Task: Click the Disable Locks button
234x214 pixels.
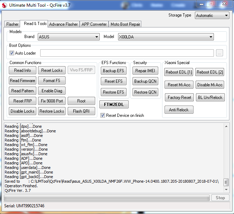Action: 23,111
